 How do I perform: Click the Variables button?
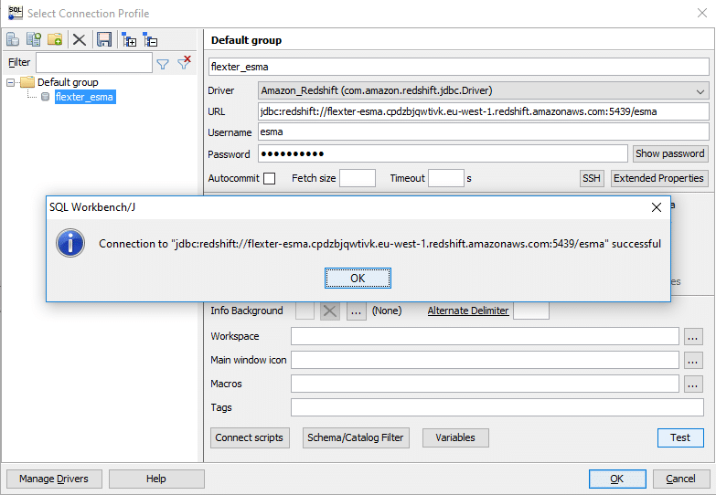pyautogui.click(x=455, y=438)
